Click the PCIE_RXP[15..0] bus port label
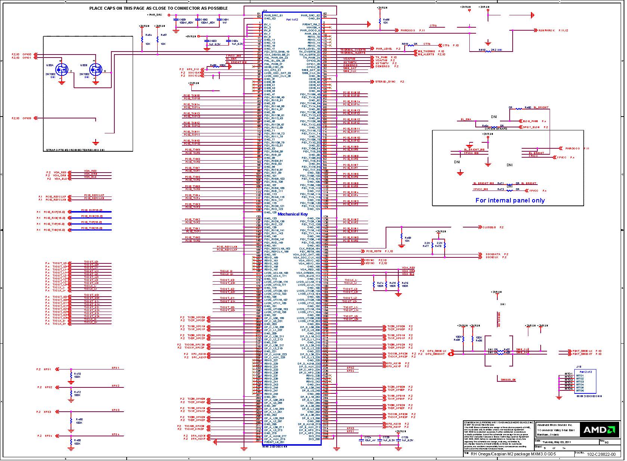 pos(54,212)
